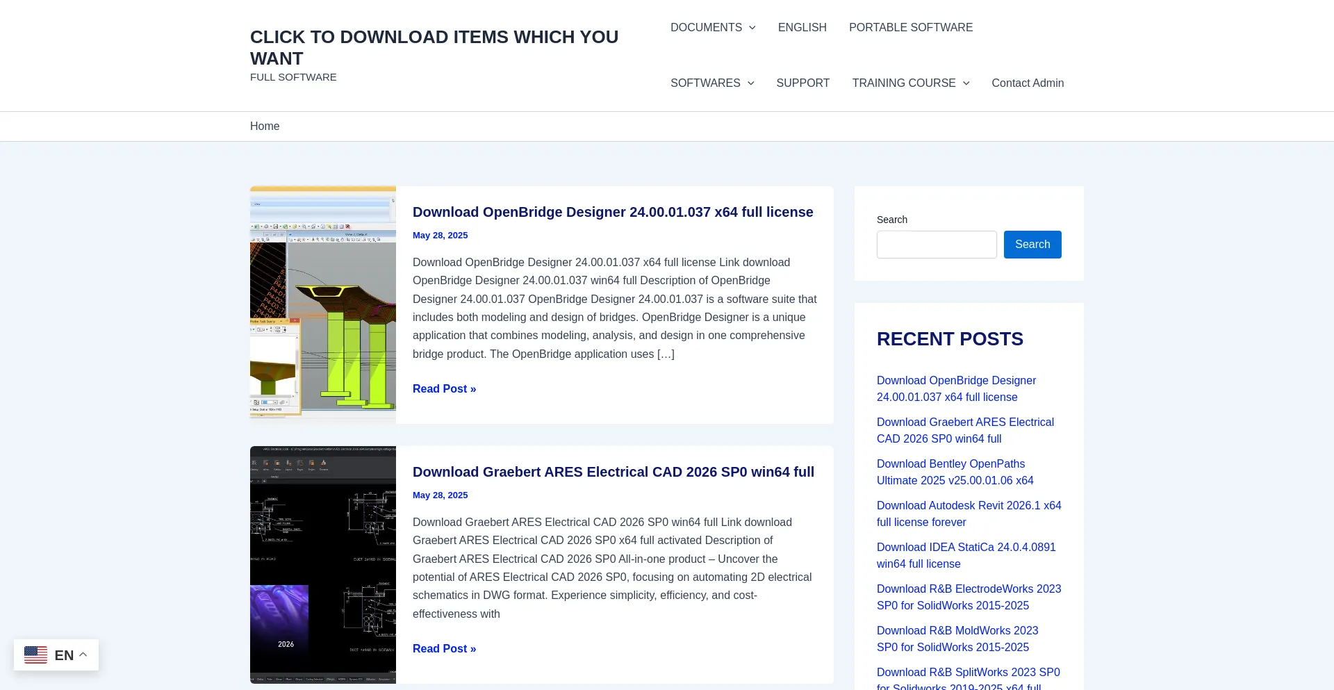Expand the EN language selector arrow

[x=83, y=655]
